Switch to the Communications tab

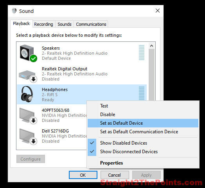coord(91,24)
